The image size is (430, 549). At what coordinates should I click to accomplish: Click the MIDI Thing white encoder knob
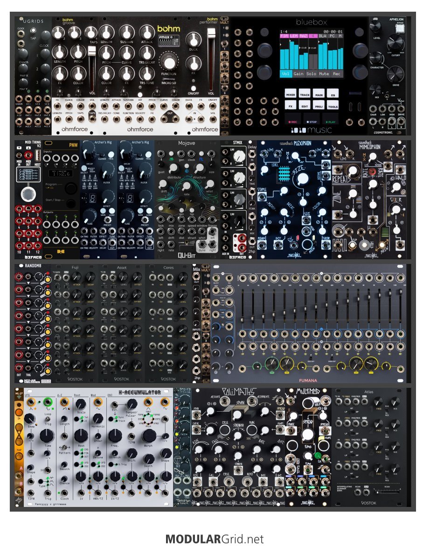click(x=28, y=193)
